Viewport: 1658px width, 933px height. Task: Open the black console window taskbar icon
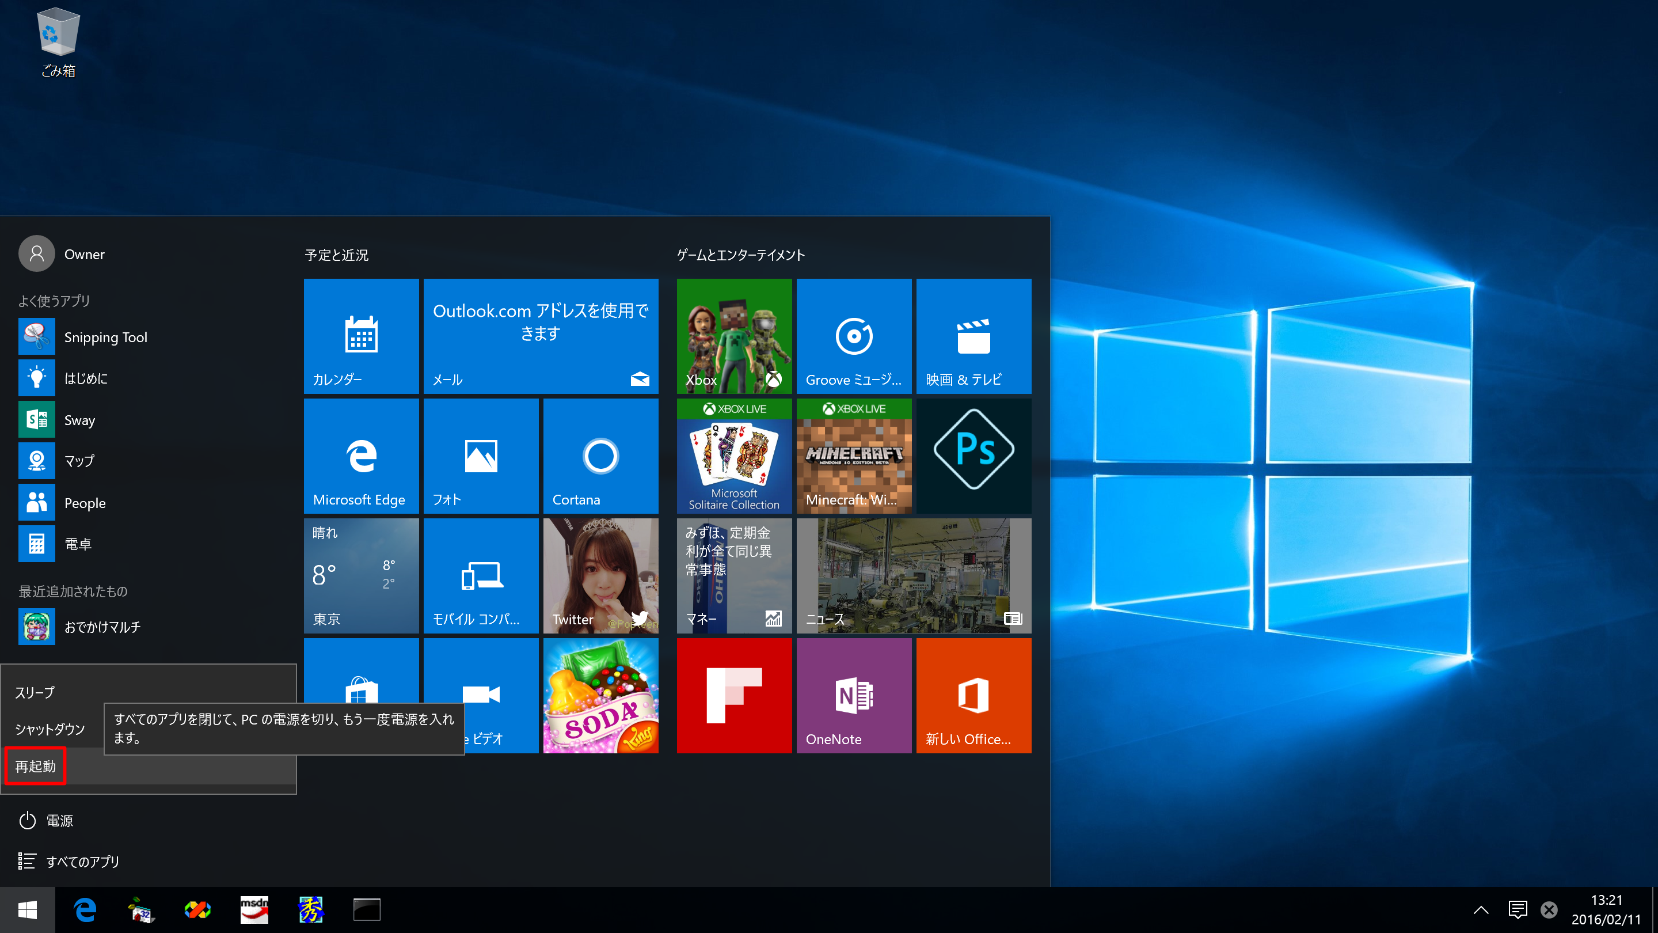point(367,910)
